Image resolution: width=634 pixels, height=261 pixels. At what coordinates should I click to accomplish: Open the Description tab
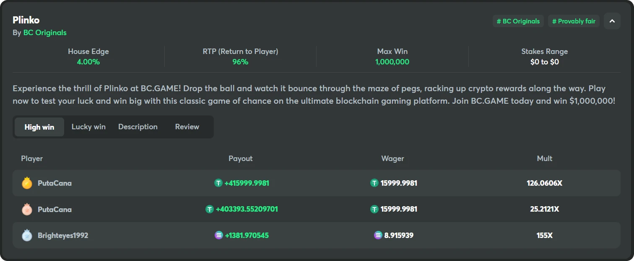[138, 127]
